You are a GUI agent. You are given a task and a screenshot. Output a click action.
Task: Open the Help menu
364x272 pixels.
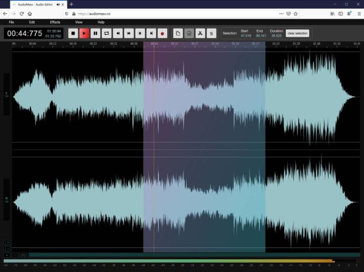pyautogui.click(x=101, y=22)
